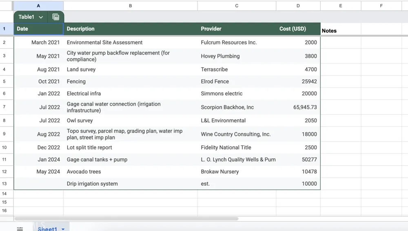Select the Cost (USD) header cell
The height and width of the screenshot is (231, 408).
pyautogui.click(x=298, y=29)
